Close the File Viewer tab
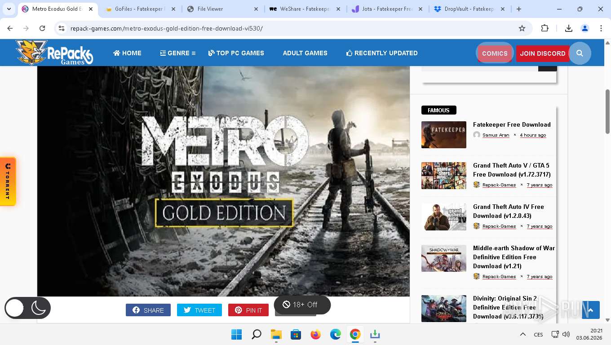 256,9
